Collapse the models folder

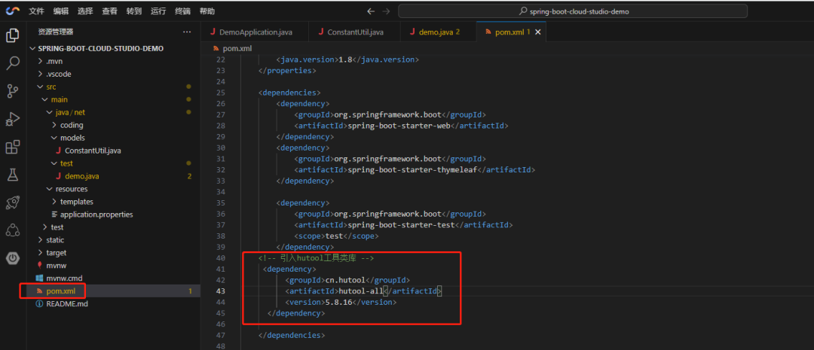113,138
